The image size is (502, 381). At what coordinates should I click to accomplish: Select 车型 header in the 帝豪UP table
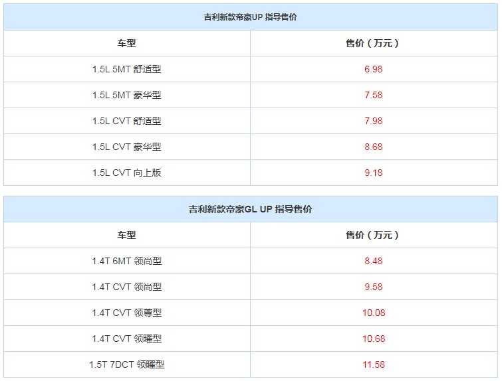pos(126,43)
